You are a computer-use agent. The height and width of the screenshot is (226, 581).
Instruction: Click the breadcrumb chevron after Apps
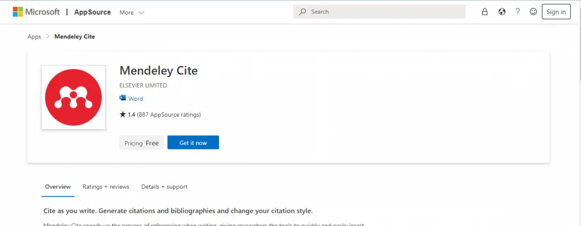pyautogui.click(x=48, y=37)
